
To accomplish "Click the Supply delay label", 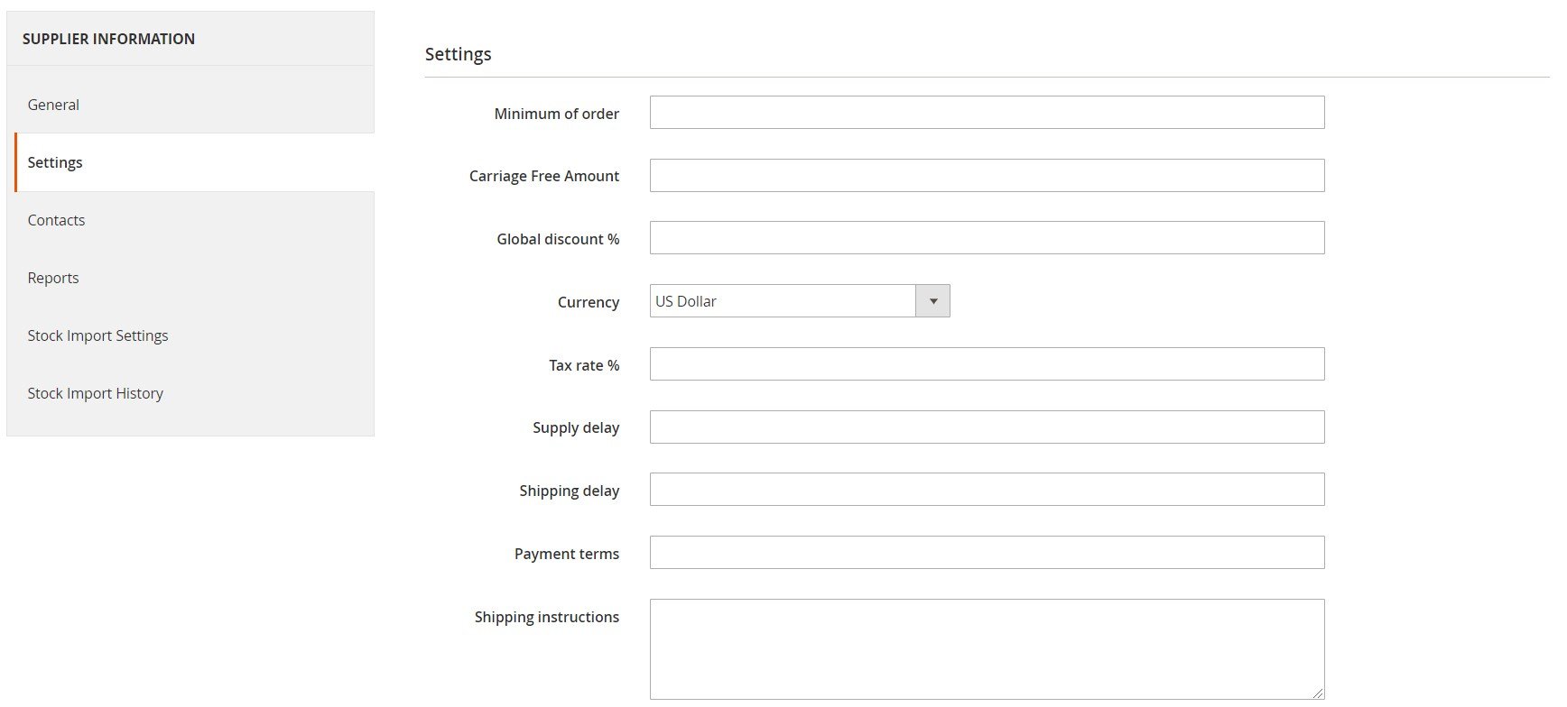I will (x=576, y=427).
